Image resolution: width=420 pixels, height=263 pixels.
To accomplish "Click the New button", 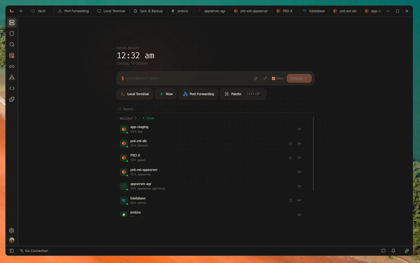I will [166, 94].
